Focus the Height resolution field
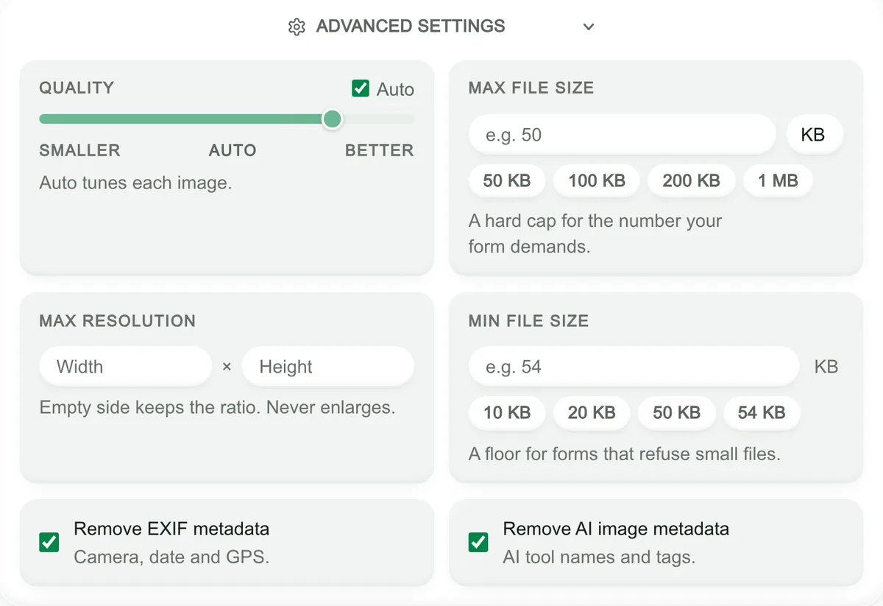This screenshot has height=606, width=883. [x=328, y=367]
